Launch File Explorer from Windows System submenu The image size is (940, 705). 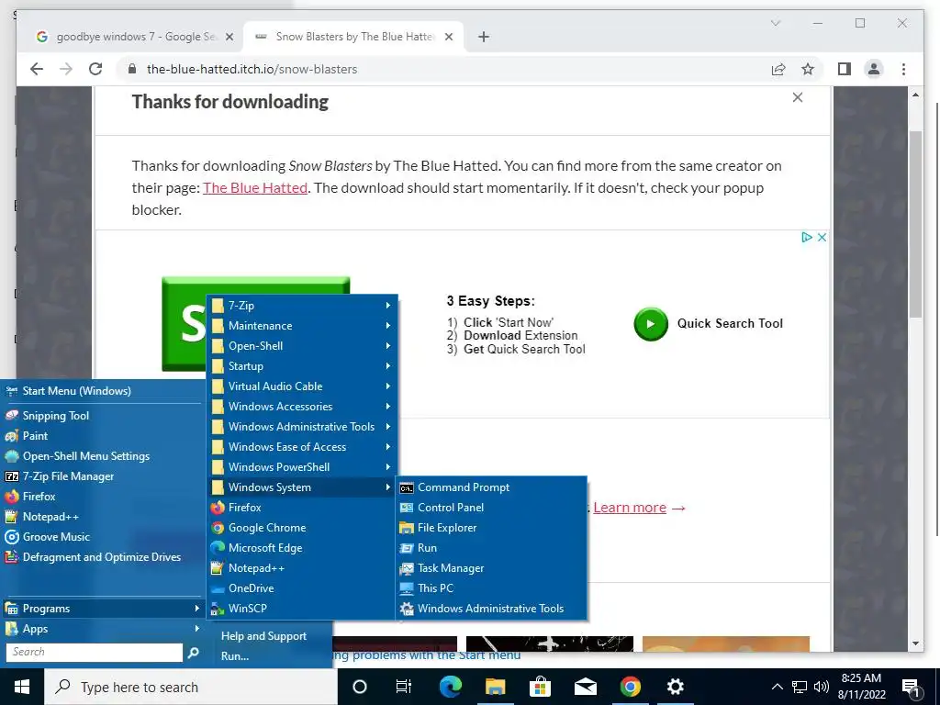click(492, 528)
